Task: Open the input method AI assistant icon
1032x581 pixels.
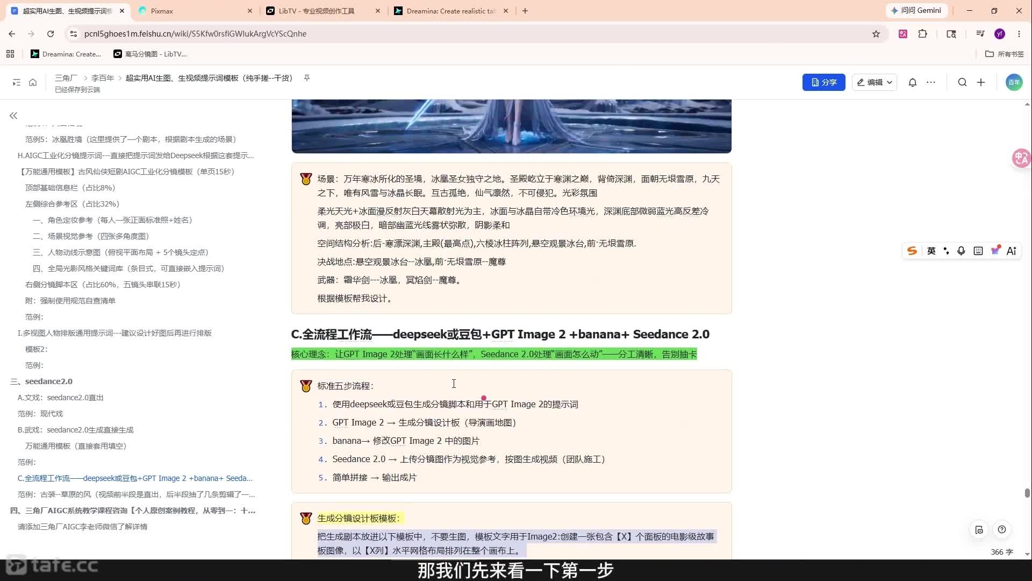Action: (x=1012, y=251)
